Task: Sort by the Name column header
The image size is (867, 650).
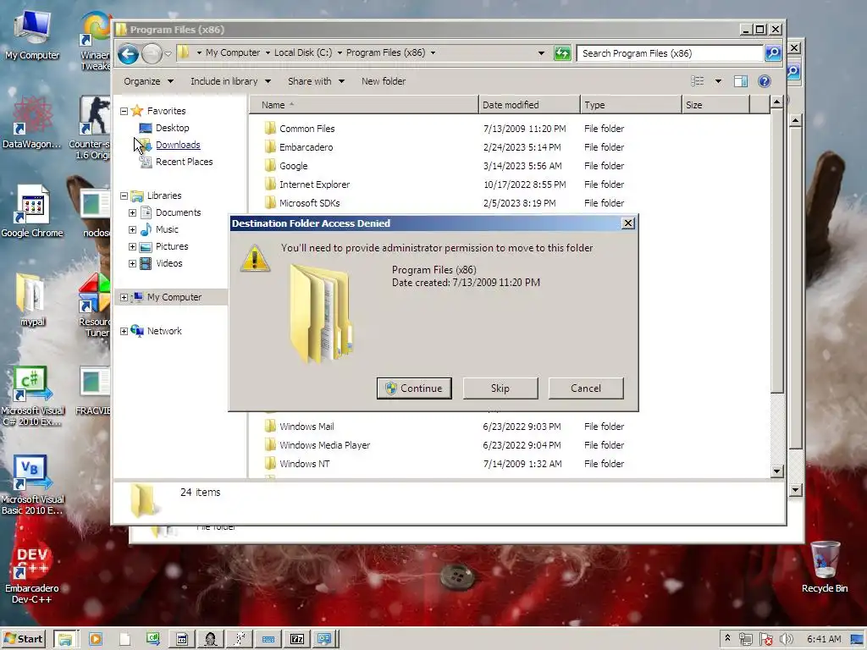Action: (363, 104)
